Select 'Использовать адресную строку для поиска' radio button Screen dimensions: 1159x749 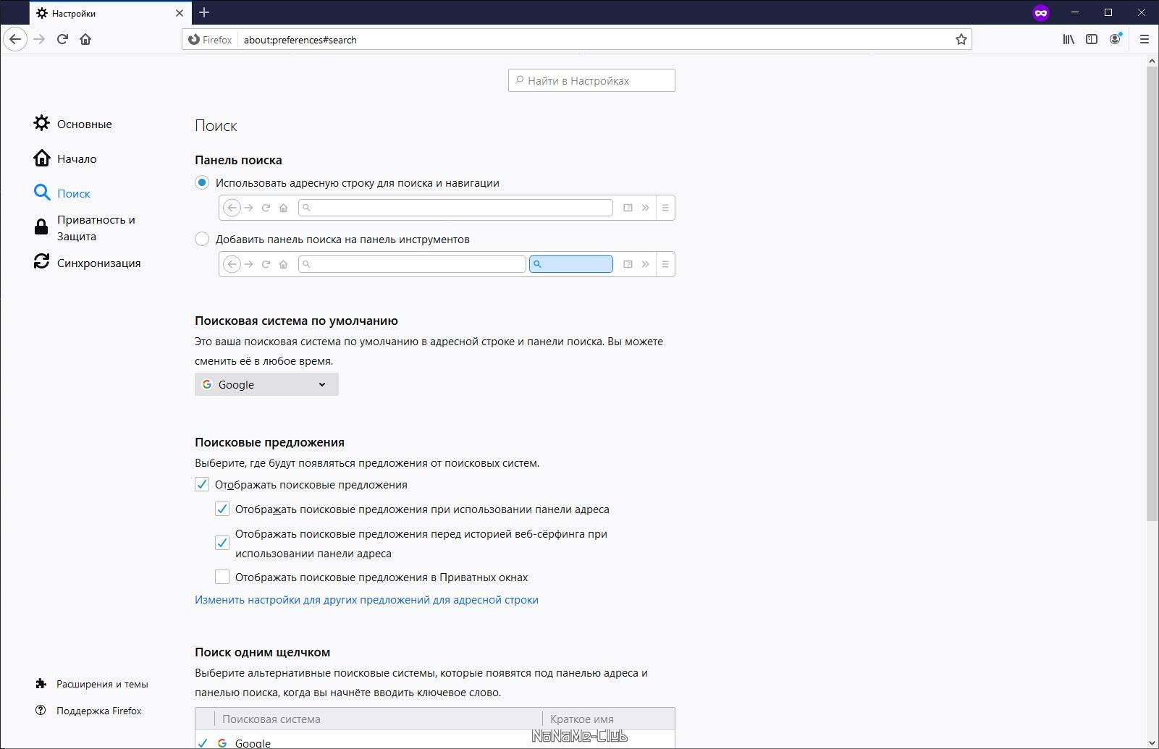202,182
